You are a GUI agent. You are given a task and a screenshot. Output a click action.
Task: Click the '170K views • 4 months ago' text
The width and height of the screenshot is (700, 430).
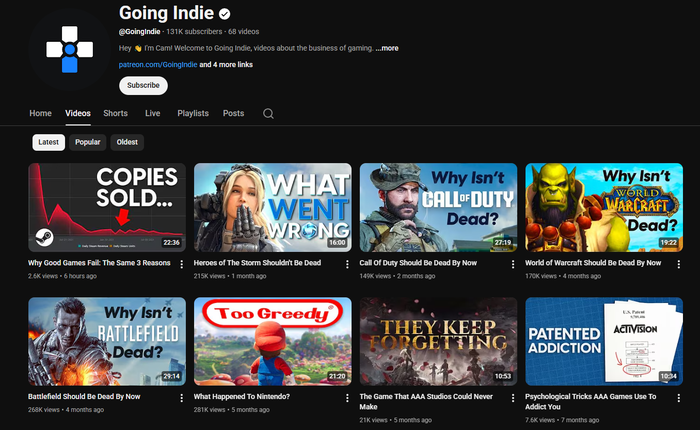coord(563,276)
